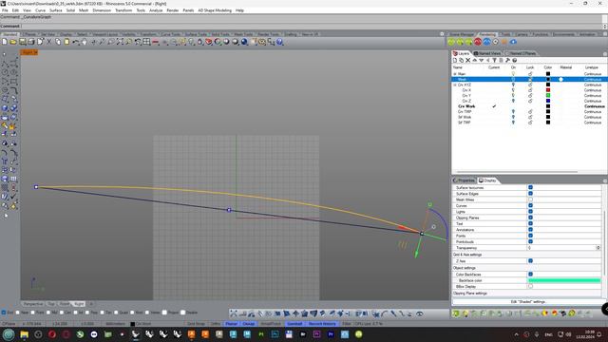Open the Surface menu
The image size is (608, 342).
point(56,10)
